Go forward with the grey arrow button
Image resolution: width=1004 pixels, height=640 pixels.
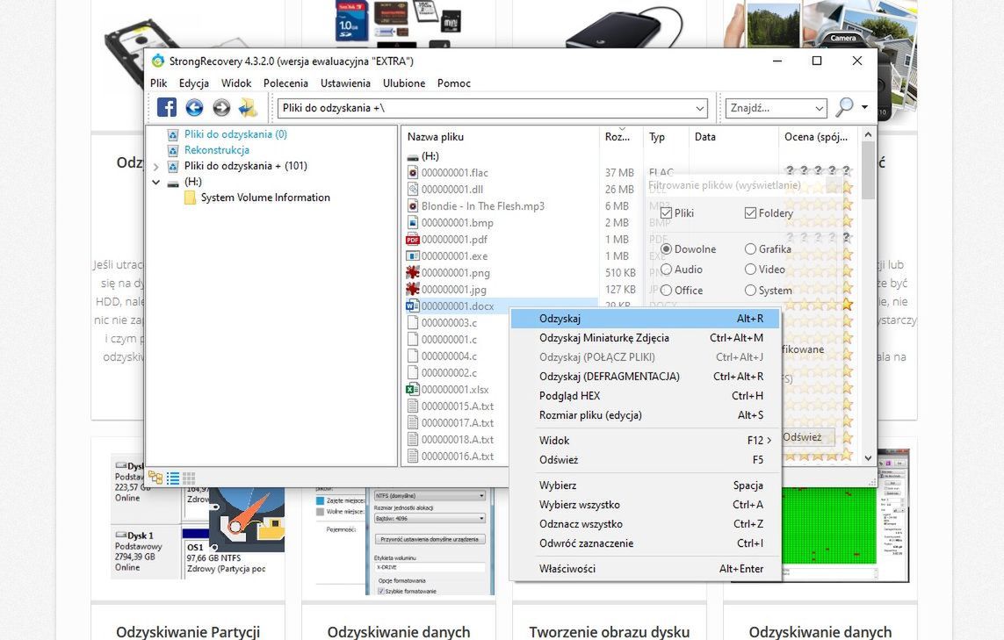(x=221, y=107)
